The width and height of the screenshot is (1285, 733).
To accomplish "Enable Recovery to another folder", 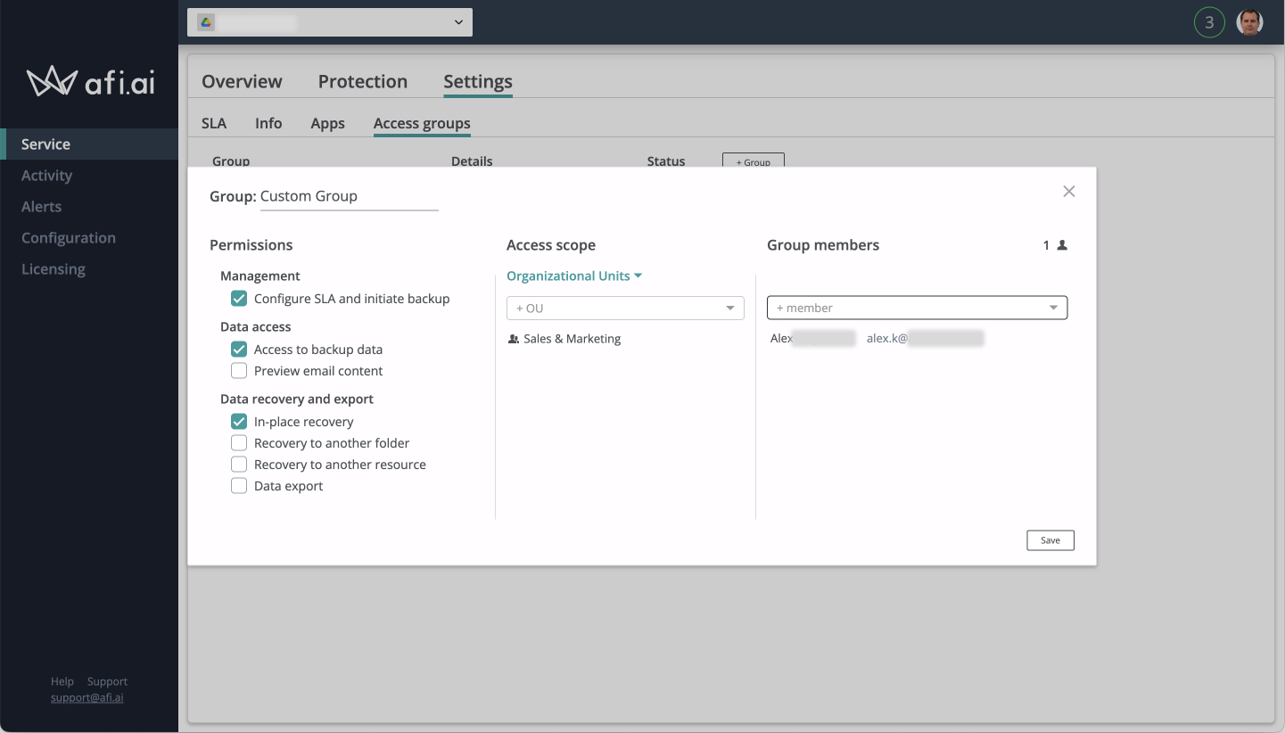I will point(238,442).
